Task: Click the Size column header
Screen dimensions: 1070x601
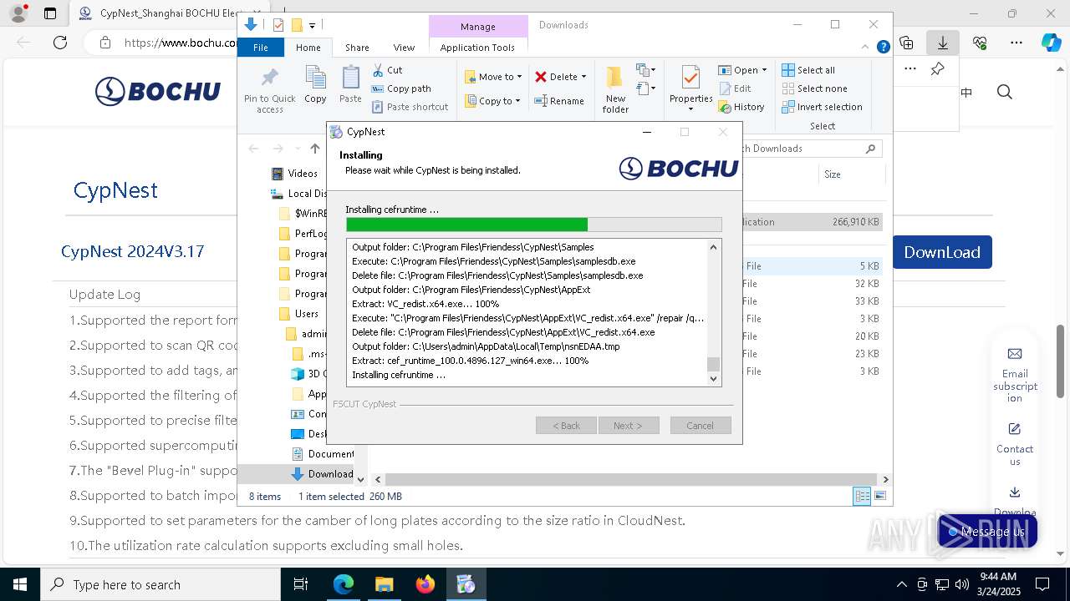Action: pyautogui.click(x=833, y=174)
